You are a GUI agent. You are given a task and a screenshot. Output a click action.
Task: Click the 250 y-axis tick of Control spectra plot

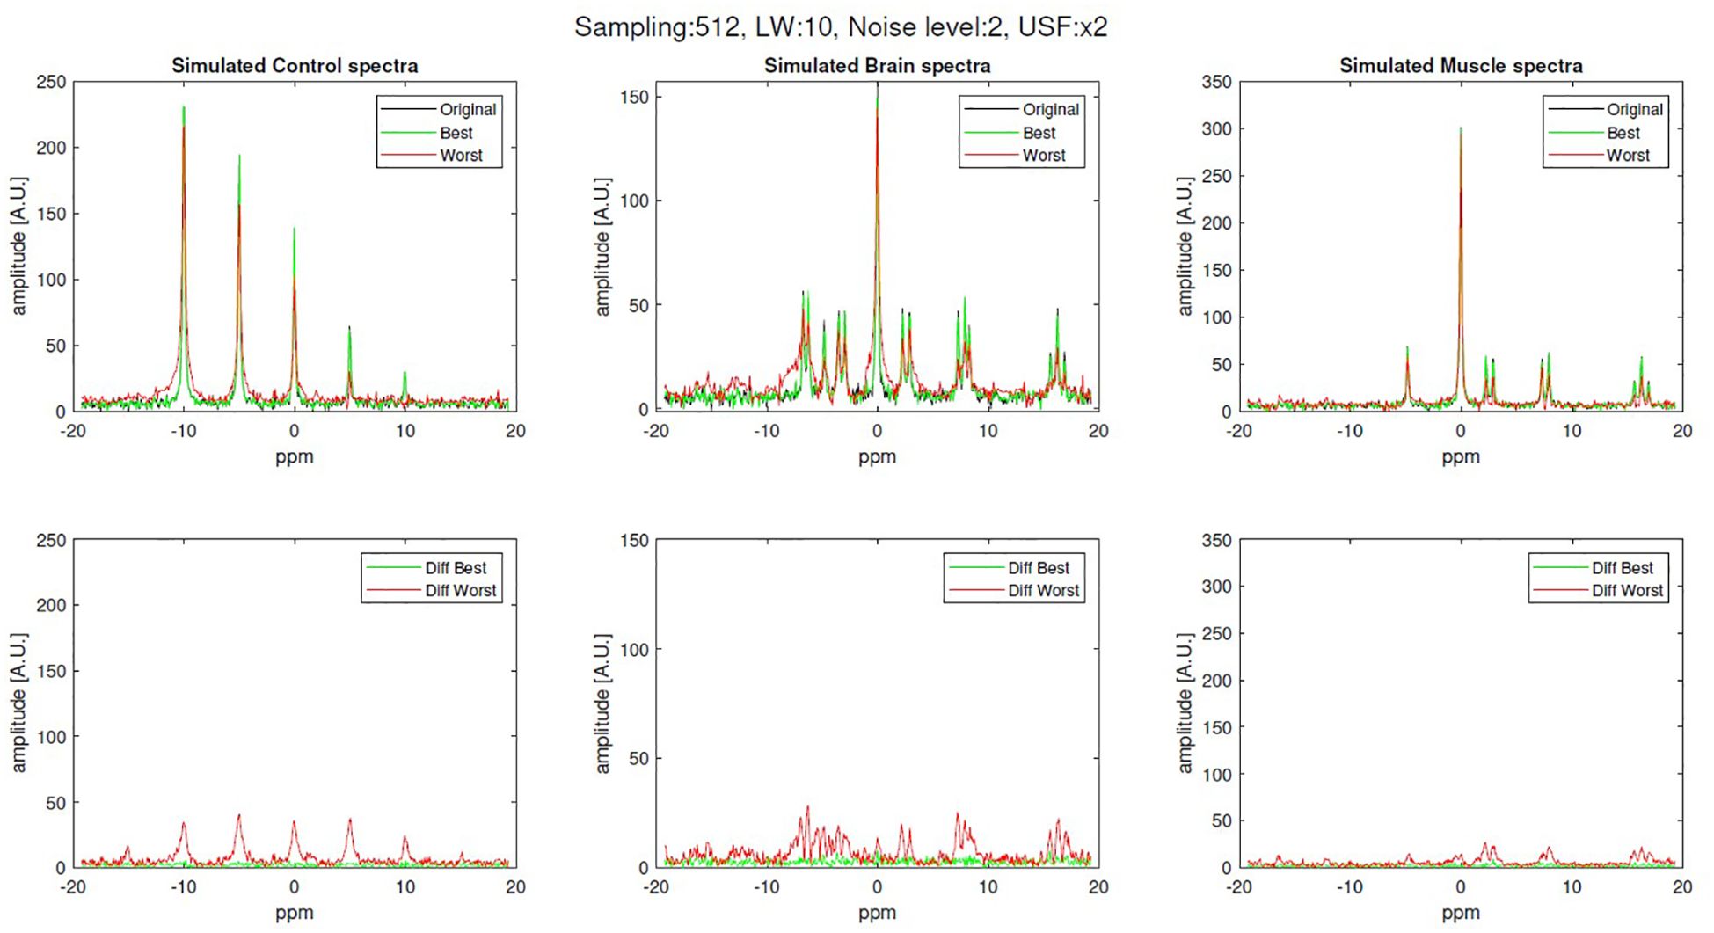pyautogui.click(x=51, y=82)
